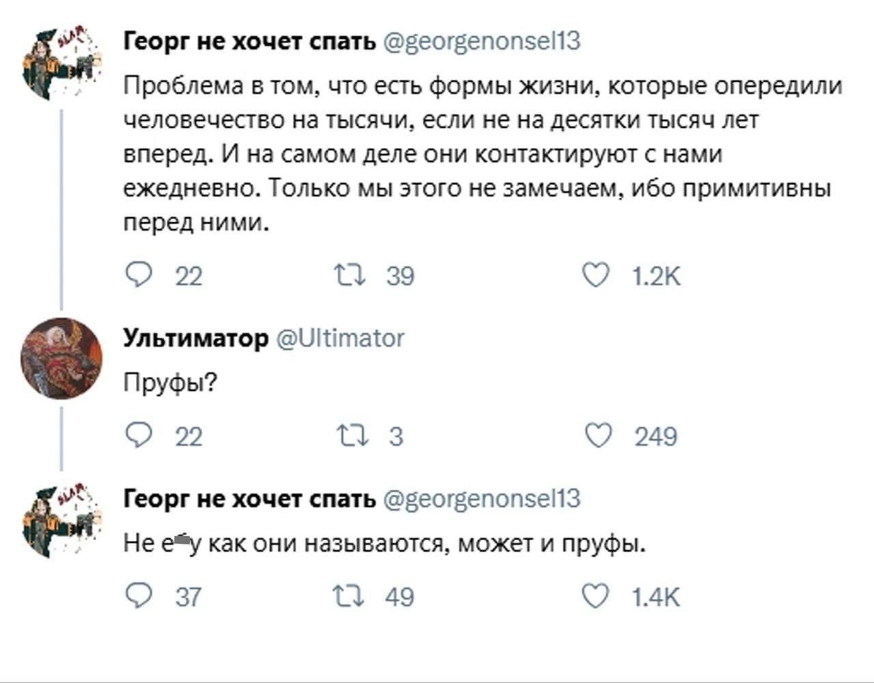874x683 pixels.
Task: Reply to the last tweet with 37 replies
Action: [139, 596]
